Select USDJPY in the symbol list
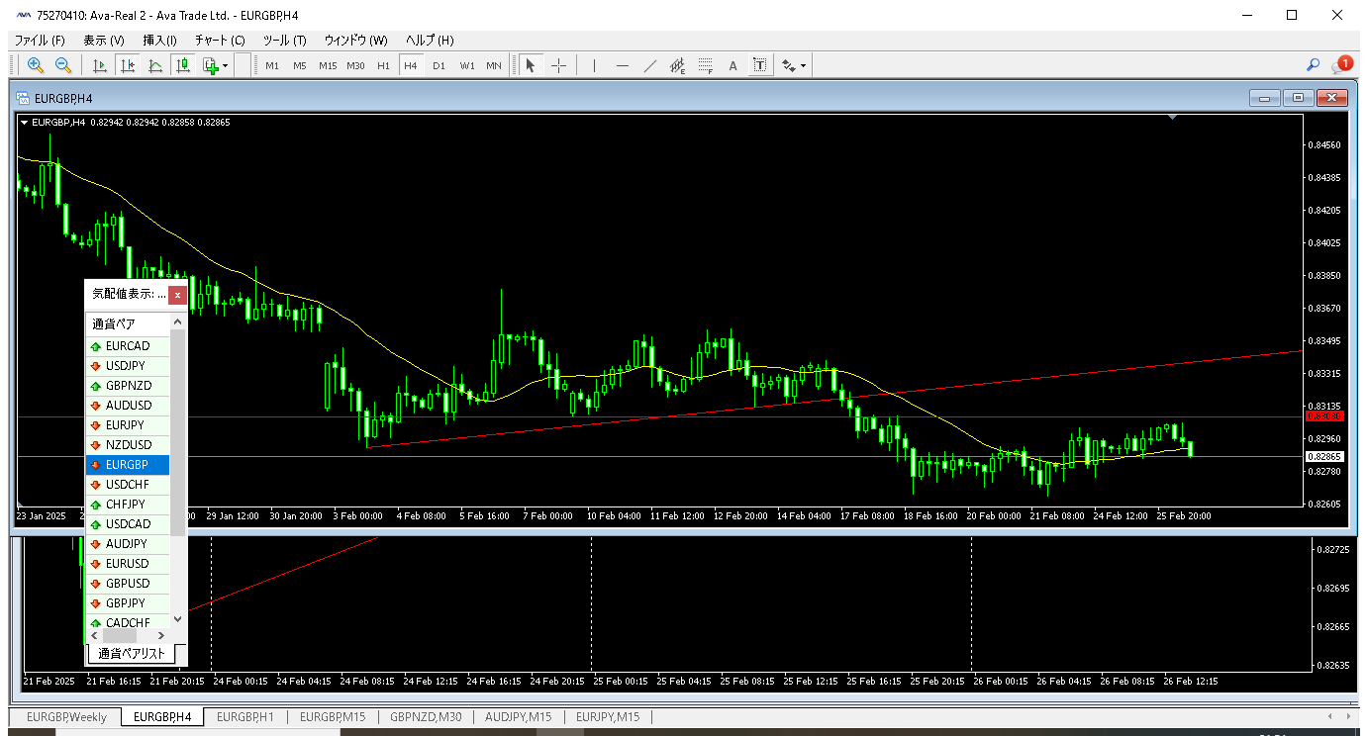Image resolution: width=1368 pixels, height=736 pixels. coord(128,366)
